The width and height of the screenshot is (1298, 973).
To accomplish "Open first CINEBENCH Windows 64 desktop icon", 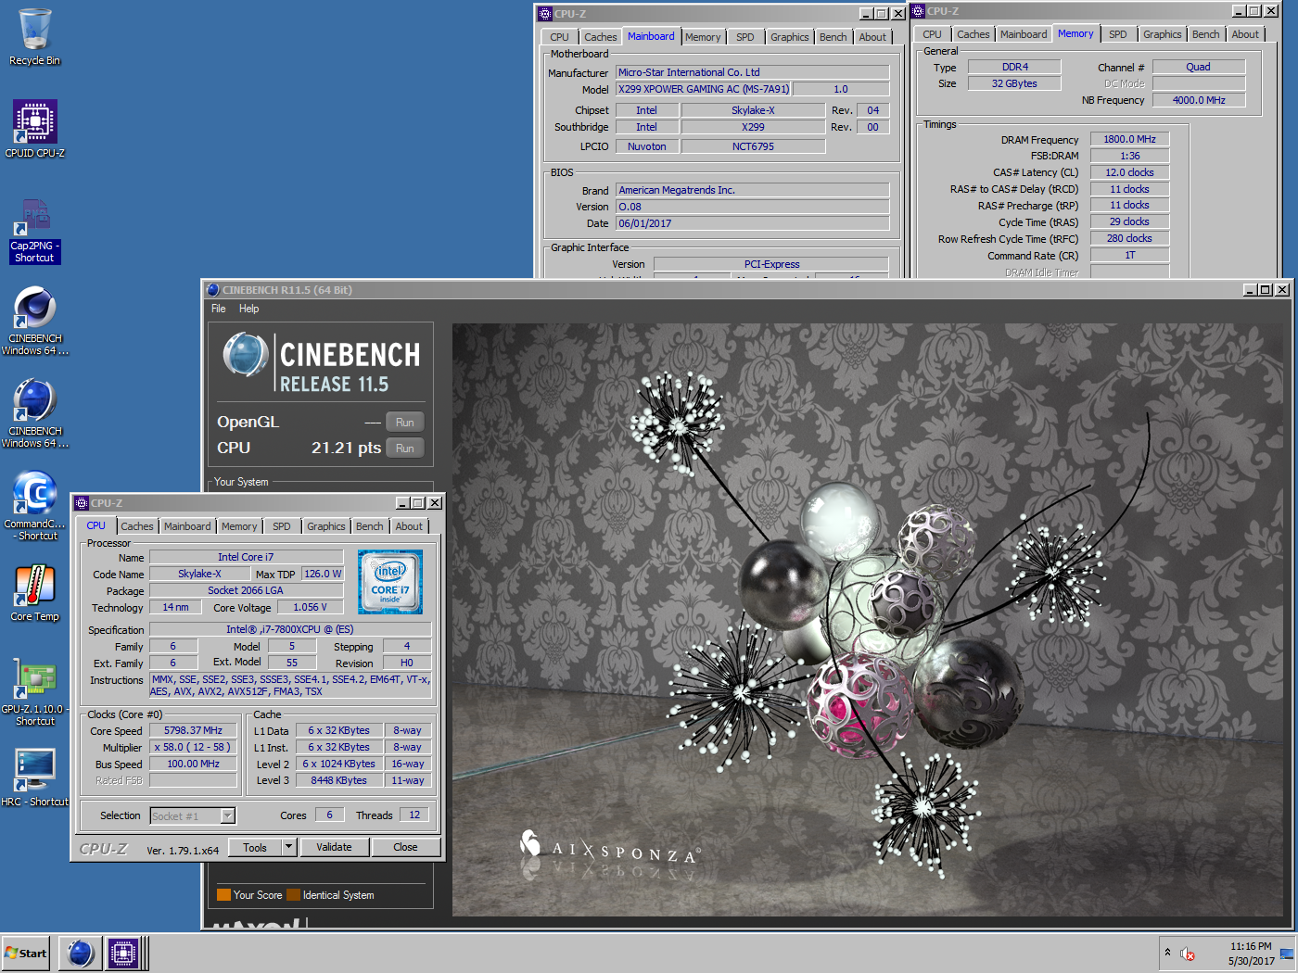I will point(34,321).
